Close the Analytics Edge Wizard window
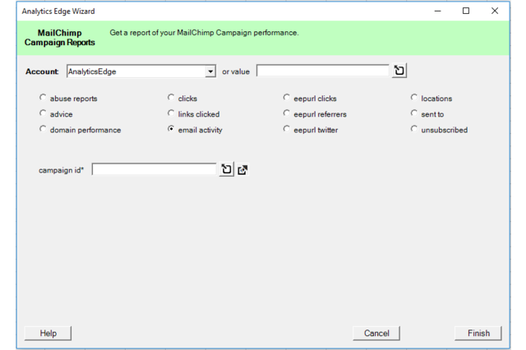This screenshot has width=526, height=350. (495, 11)
